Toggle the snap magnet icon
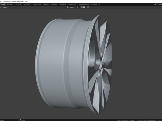 click(82, 7)
